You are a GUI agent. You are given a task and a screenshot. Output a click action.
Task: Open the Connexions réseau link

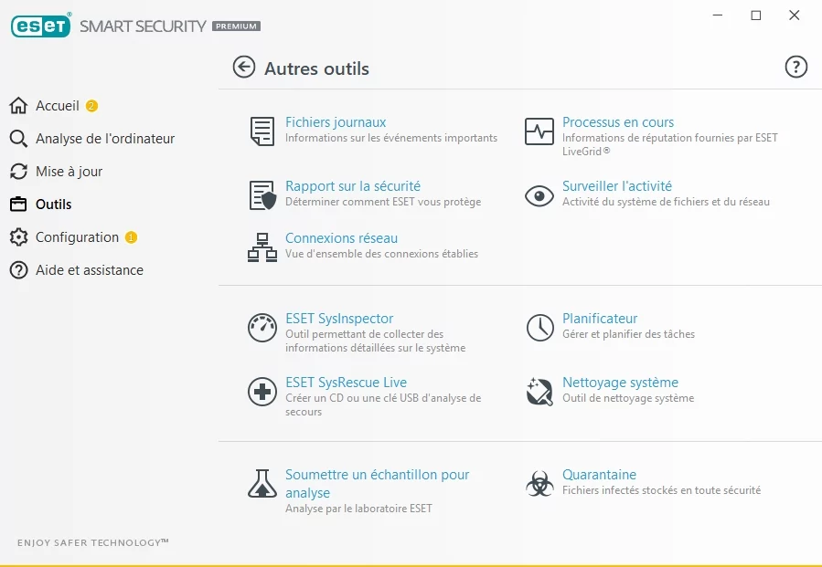[x=341, y=237]
